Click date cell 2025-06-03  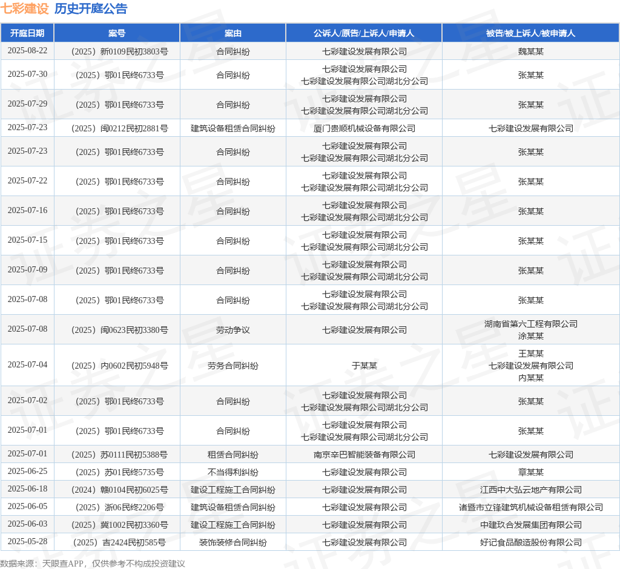click(x=27, y=524)
